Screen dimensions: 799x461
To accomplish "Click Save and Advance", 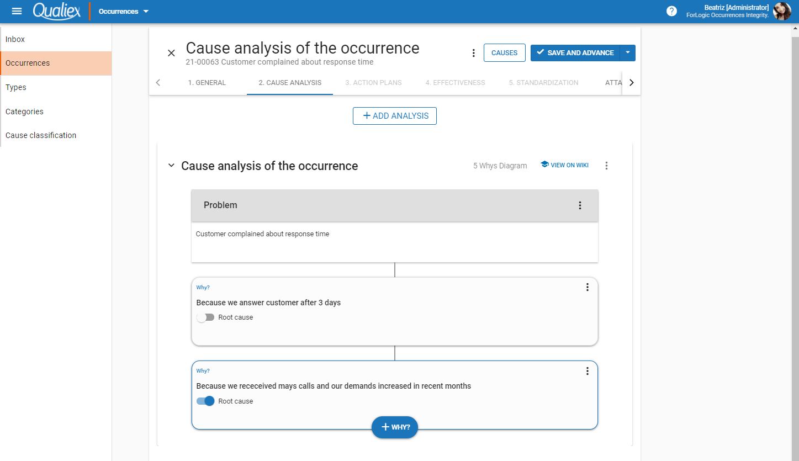I will [x=575, y=53].
